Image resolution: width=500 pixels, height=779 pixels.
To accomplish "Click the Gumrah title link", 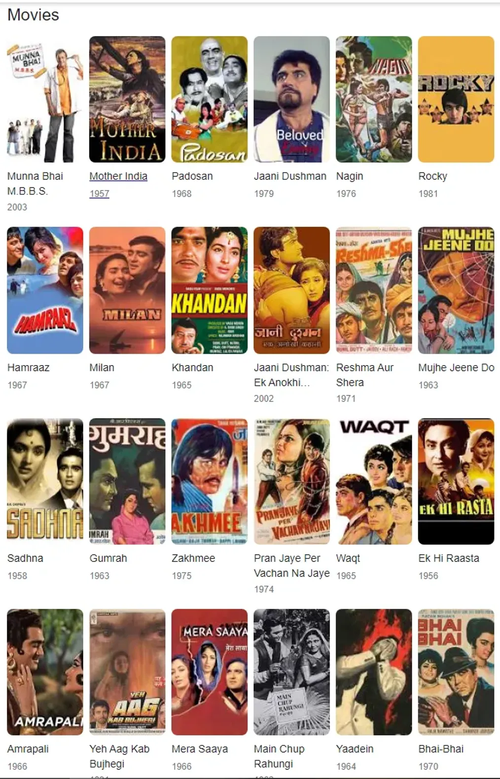I will tap(108, 558).
